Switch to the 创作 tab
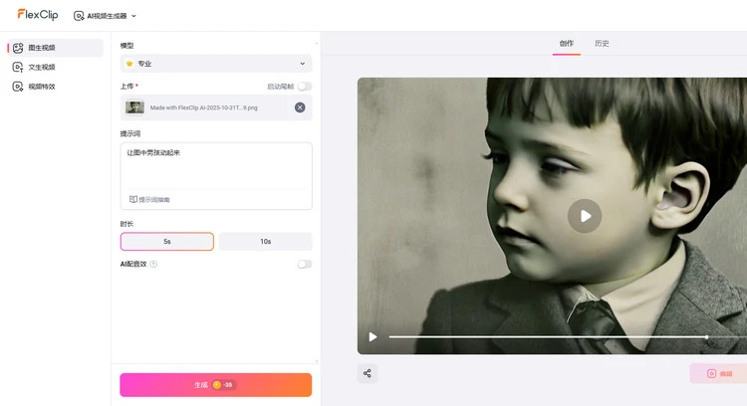 (567, 43)
